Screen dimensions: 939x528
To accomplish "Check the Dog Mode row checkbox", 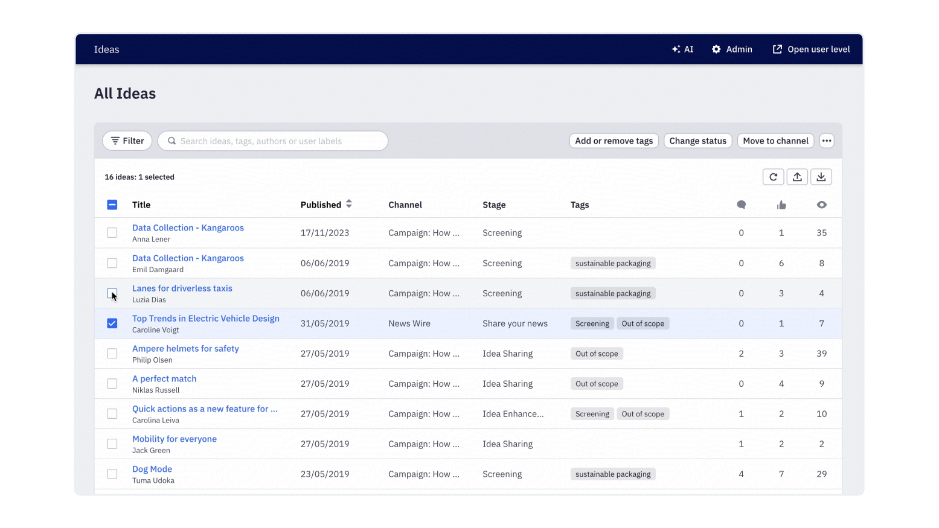I will coord(112,474).
